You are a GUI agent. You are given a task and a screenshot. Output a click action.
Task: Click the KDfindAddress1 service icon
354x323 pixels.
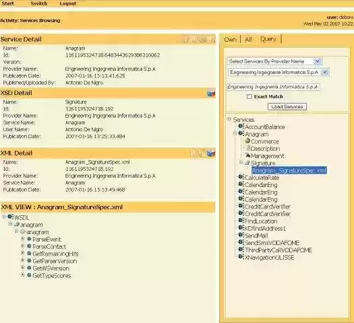click(241, 227)
